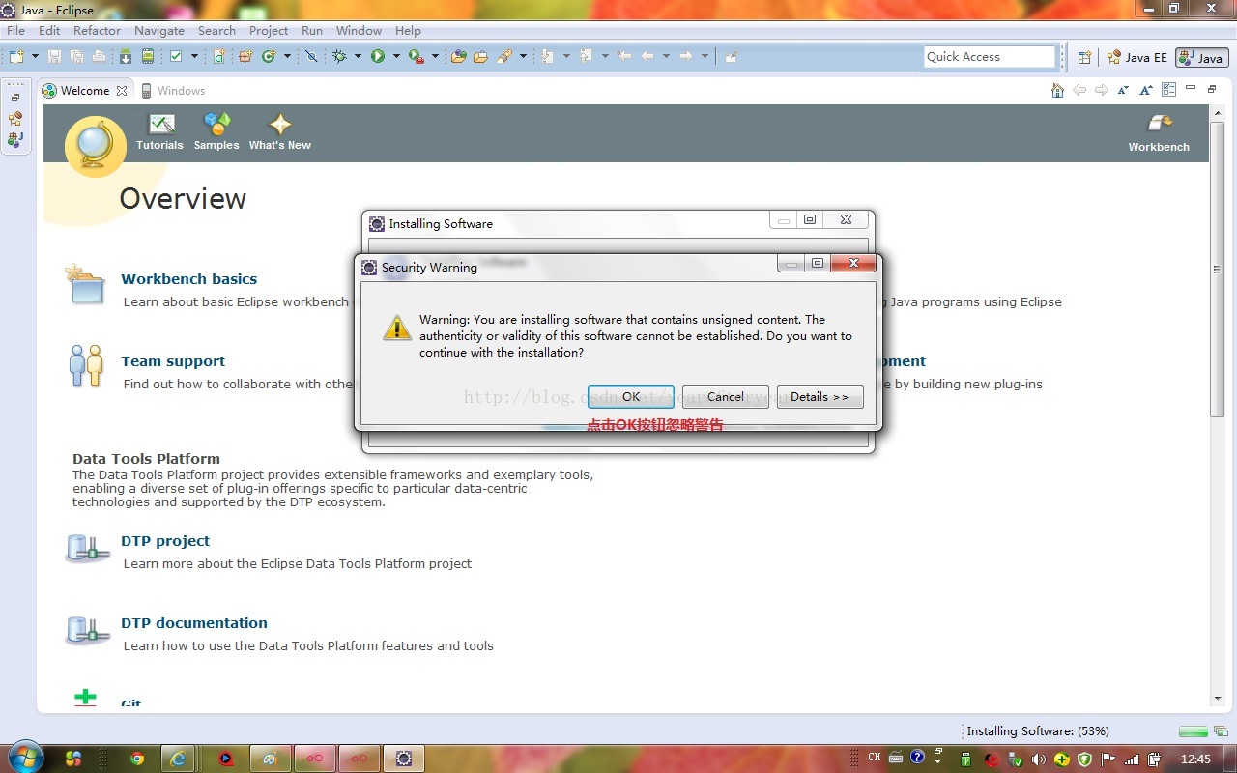Screen dimensions: 1237x773
Task: Click the Windows Start button
Action: 24,758
